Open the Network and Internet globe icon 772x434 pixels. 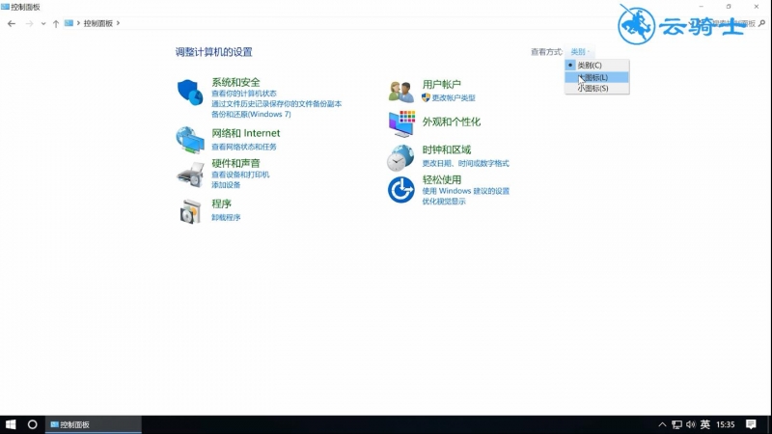190,140
